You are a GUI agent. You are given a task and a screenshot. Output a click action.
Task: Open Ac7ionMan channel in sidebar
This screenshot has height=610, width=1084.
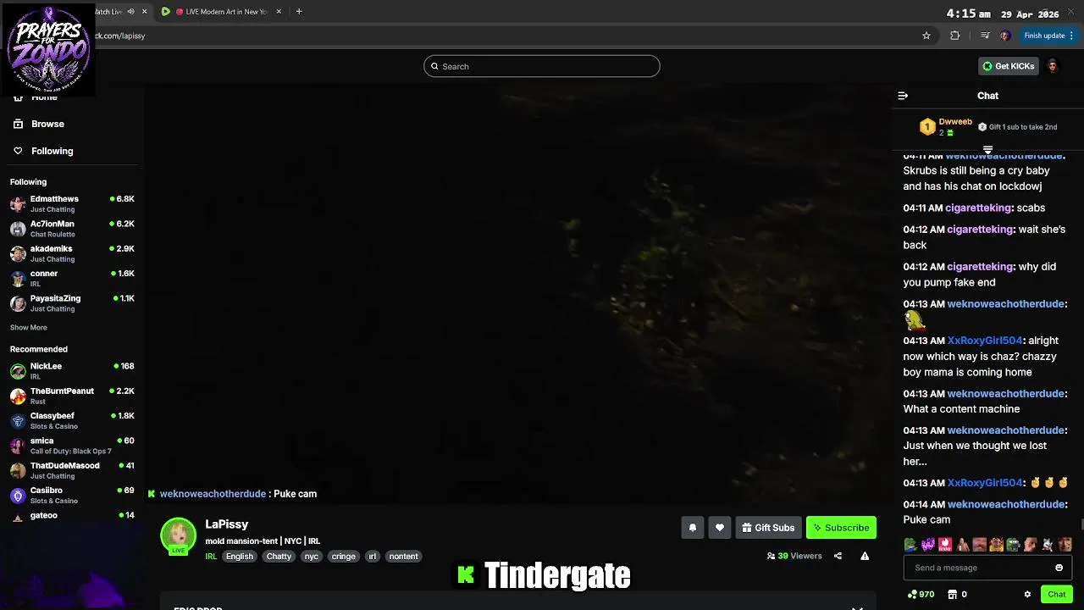(72, 229)
